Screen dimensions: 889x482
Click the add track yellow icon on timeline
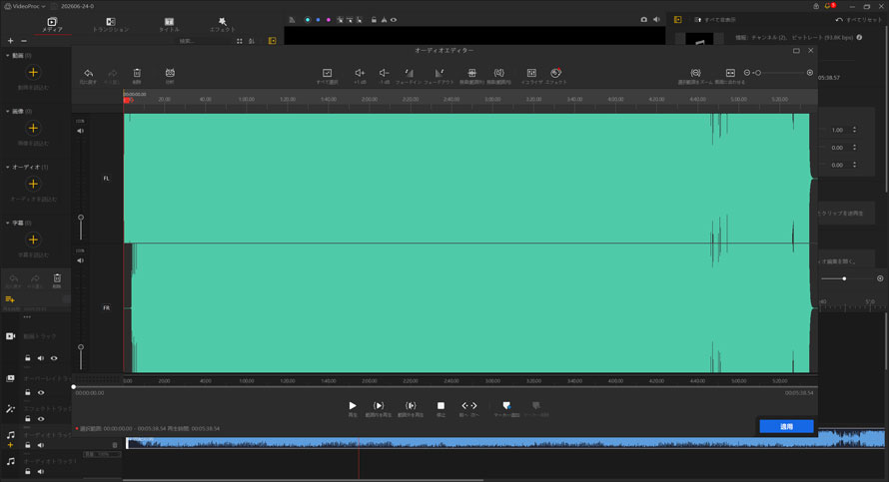pos(10,299)
